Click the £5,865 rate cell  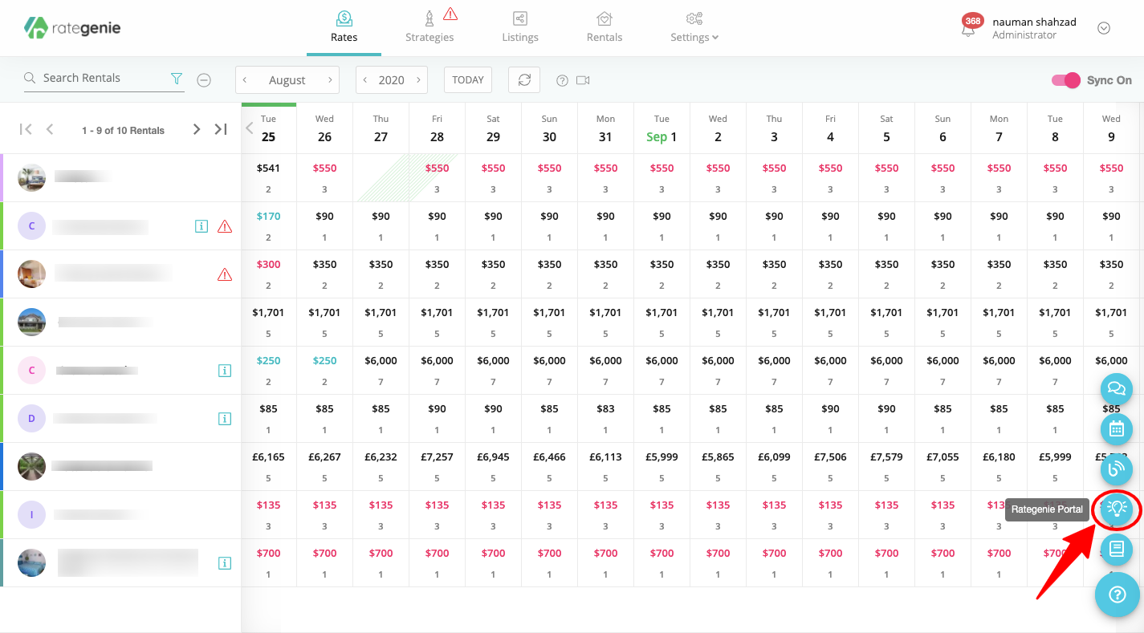(x=718, y=466)
